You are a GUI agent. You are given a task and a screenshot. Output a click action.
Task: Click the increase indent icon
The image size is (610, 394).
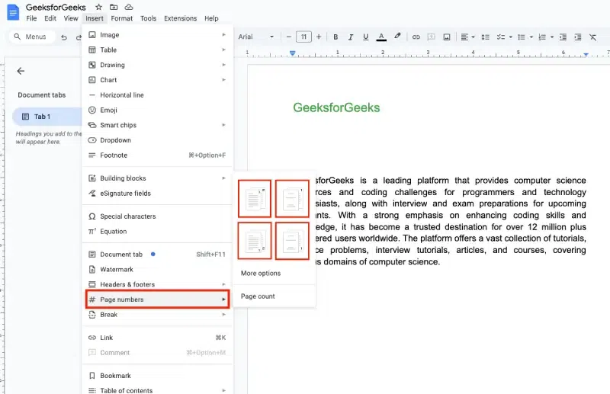point(578,37)
